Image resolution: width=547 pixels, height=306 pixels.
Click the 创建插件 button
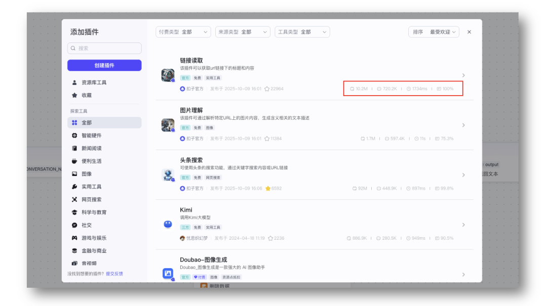(x=104, y=65)
